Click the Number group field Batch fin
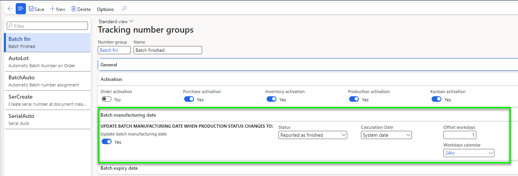This screenshot has height=176, width=518. [x=114, y=50]
